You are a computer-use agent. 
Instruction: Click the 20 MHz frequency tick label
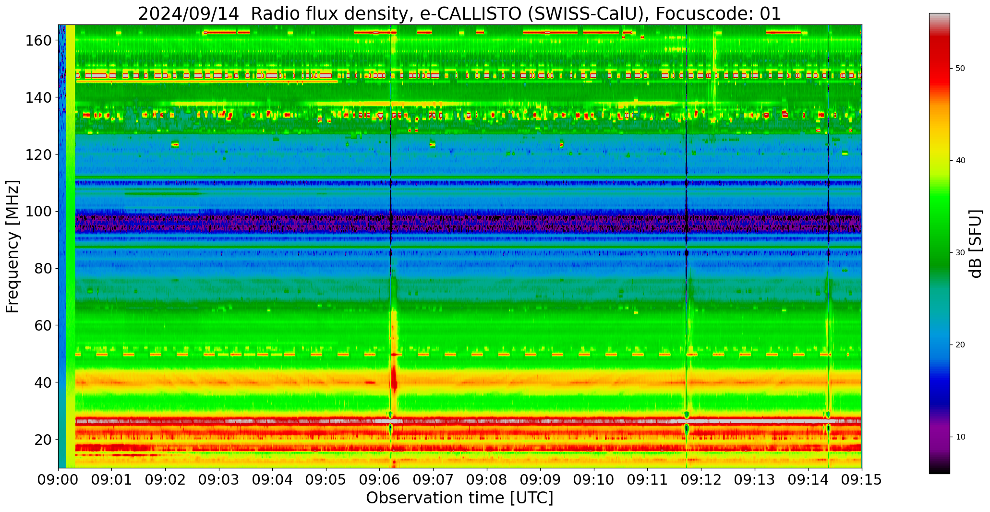(x=43, y=440)
